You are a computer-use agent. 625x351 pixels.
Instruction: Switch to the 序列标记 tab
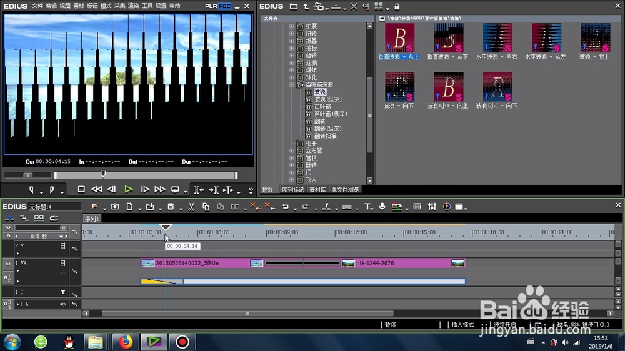(292, 190)
